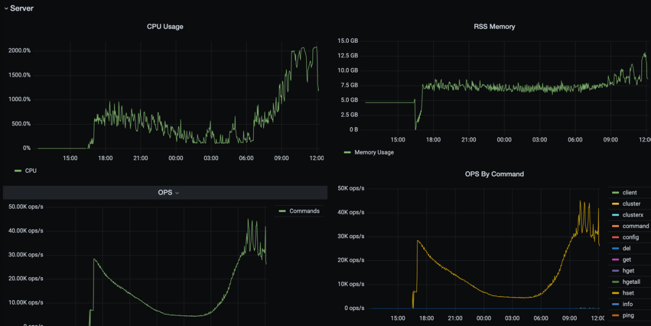Image resolution: width=651 pixels, height=326 pixels.
Task: Click the 20K ops/s By Command axis label
Action: [351, 260]
